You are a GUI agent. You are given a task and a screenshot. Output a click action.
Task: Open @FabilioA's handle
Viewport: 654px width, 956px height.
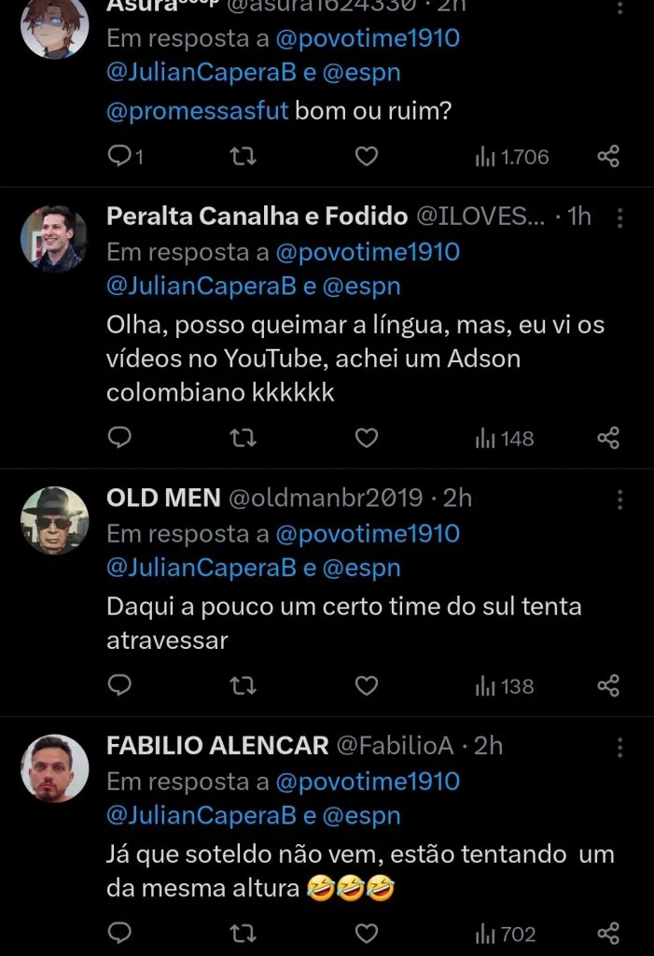coord(405,745)
